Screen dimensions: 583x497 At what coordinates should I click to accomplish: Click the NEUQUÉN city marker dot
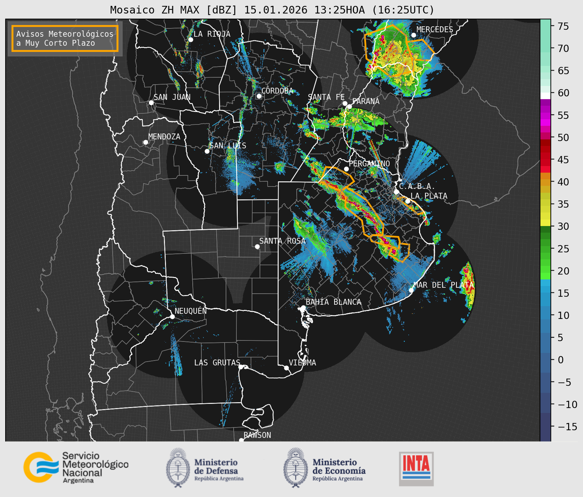click(172, 317)
